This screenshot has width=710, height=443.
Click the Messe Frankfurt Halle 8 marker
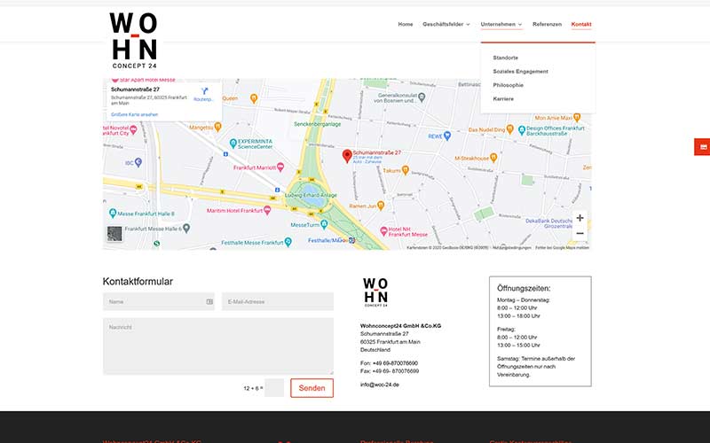(x=113, y=213)
